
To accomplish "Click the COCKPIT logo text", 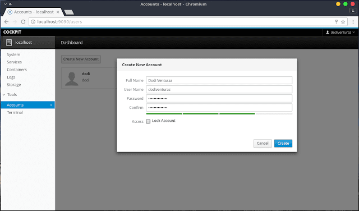I will 12,32.
